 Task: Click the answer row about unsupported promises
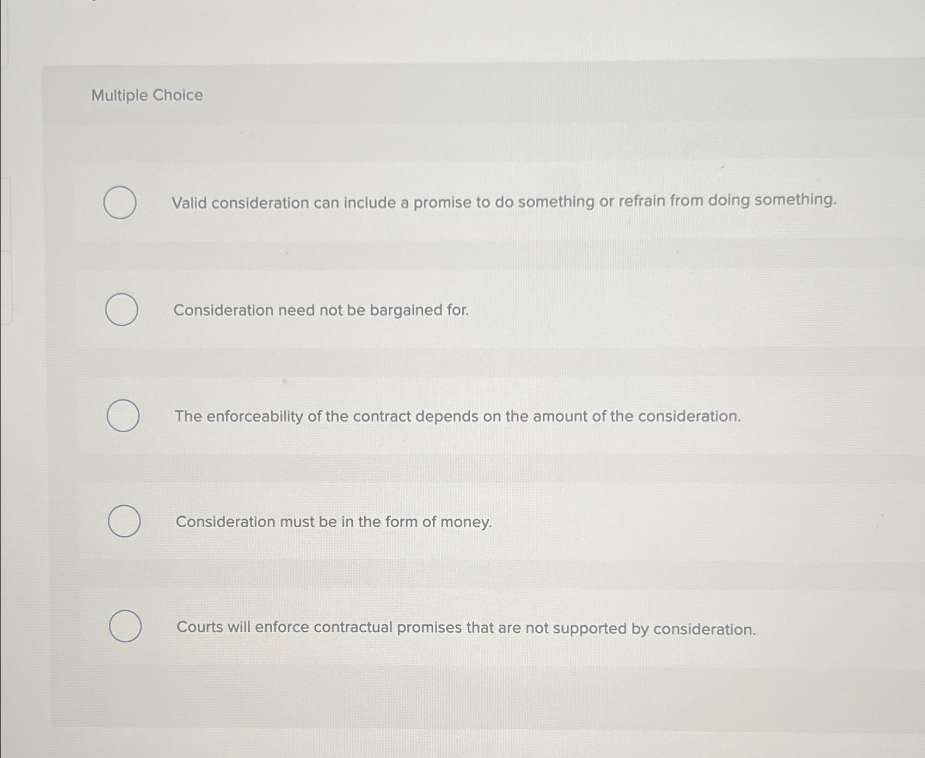coord(467,627)
